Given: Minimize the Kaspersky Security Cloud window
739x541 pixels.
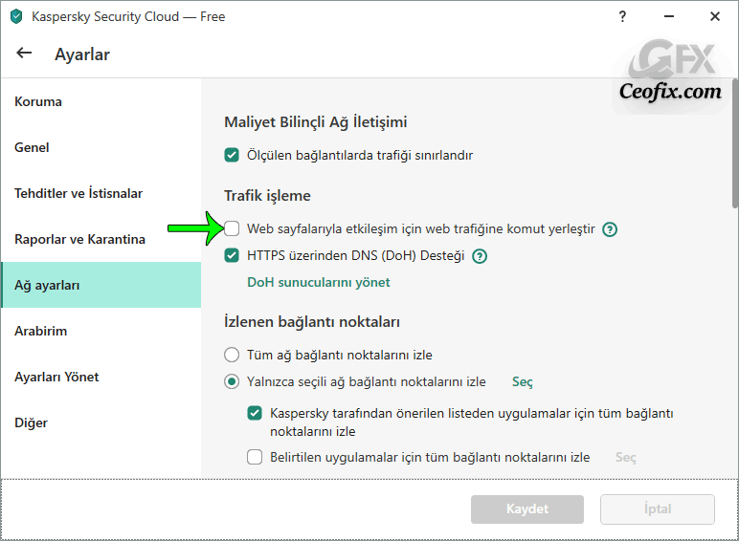Looking at the screenshot, I should (x=668, y=16).
